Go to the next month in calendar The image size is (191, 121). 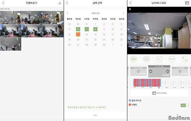(124, 13)
